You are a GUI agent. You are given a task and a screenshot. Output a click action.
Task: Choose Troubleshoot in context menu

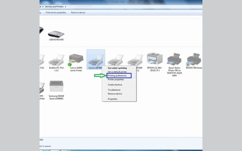(114, 90)
